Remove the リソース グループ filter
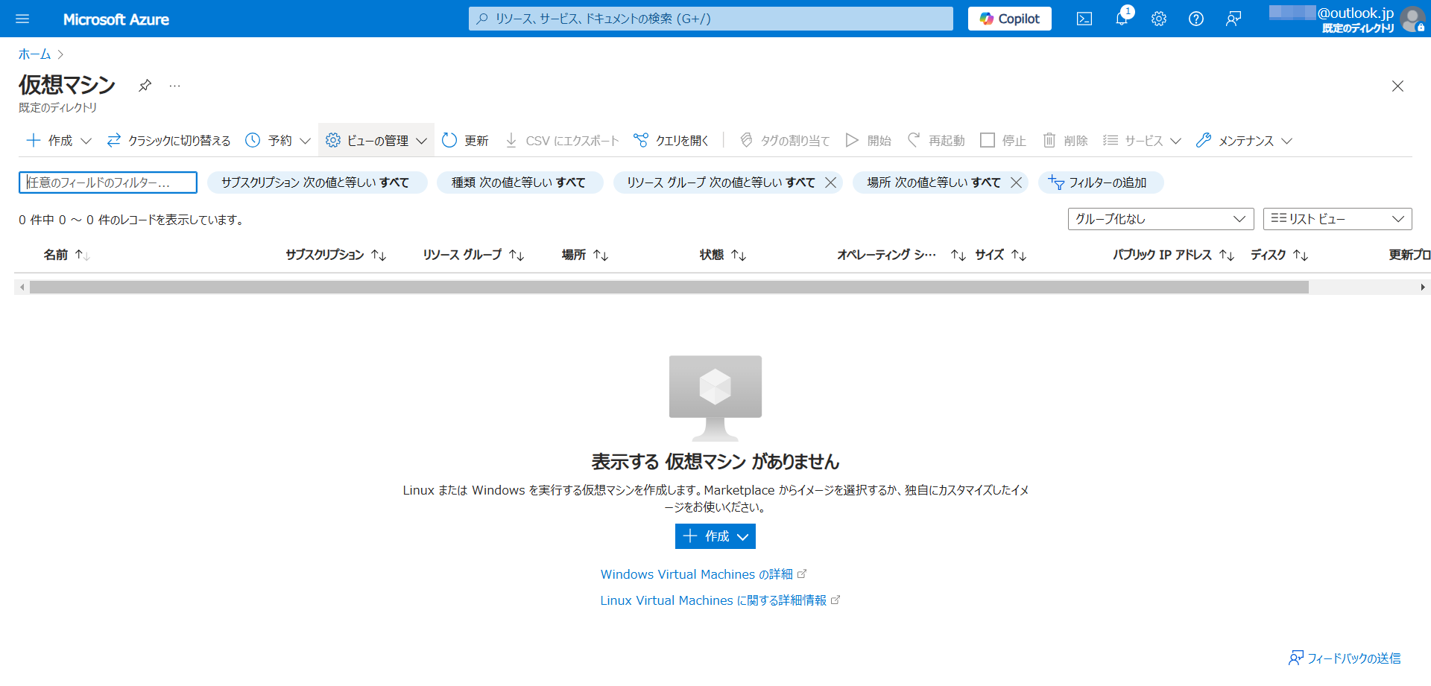1431x686 pixels. click(x=830, y=182)
